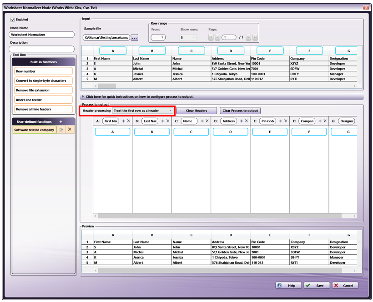The height and width of the screenshot is (302, 373).
Task: Go to first page of rows
Action: coord(211,37)
